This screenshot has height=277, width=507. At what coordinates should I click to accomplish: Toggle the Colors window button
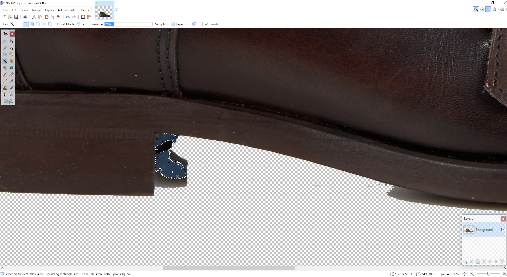pos(494,9)
